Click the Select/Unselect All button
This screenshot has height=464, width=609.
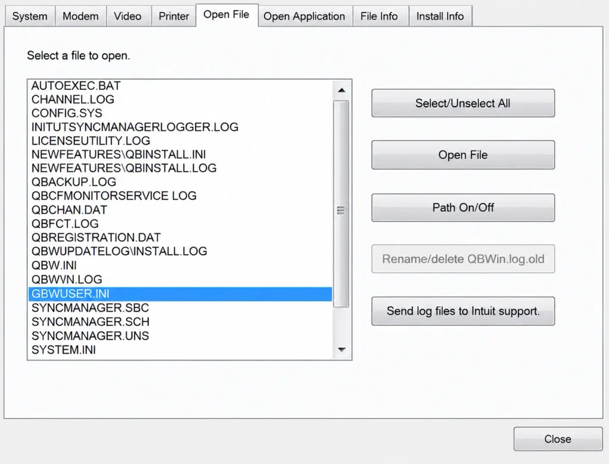(463, 103)
